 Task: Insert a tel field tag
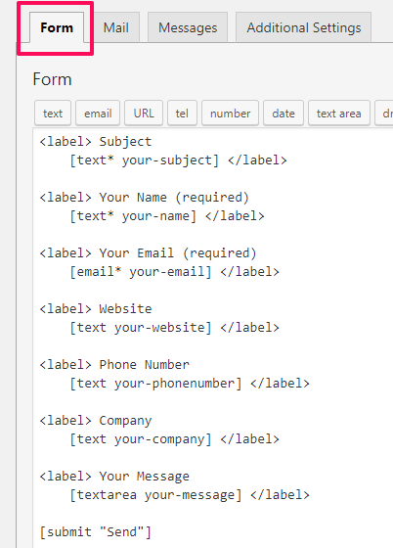pos(182,114)
